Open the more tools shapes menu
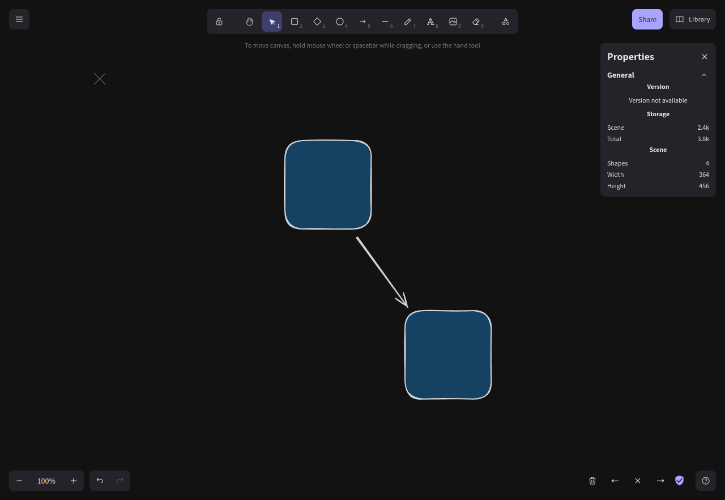This screenshot has height=500, width=725. (506, 22)
